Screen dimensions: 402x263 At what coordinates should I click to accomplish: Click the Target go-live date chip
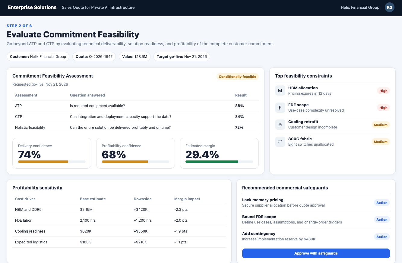[182, 56]
